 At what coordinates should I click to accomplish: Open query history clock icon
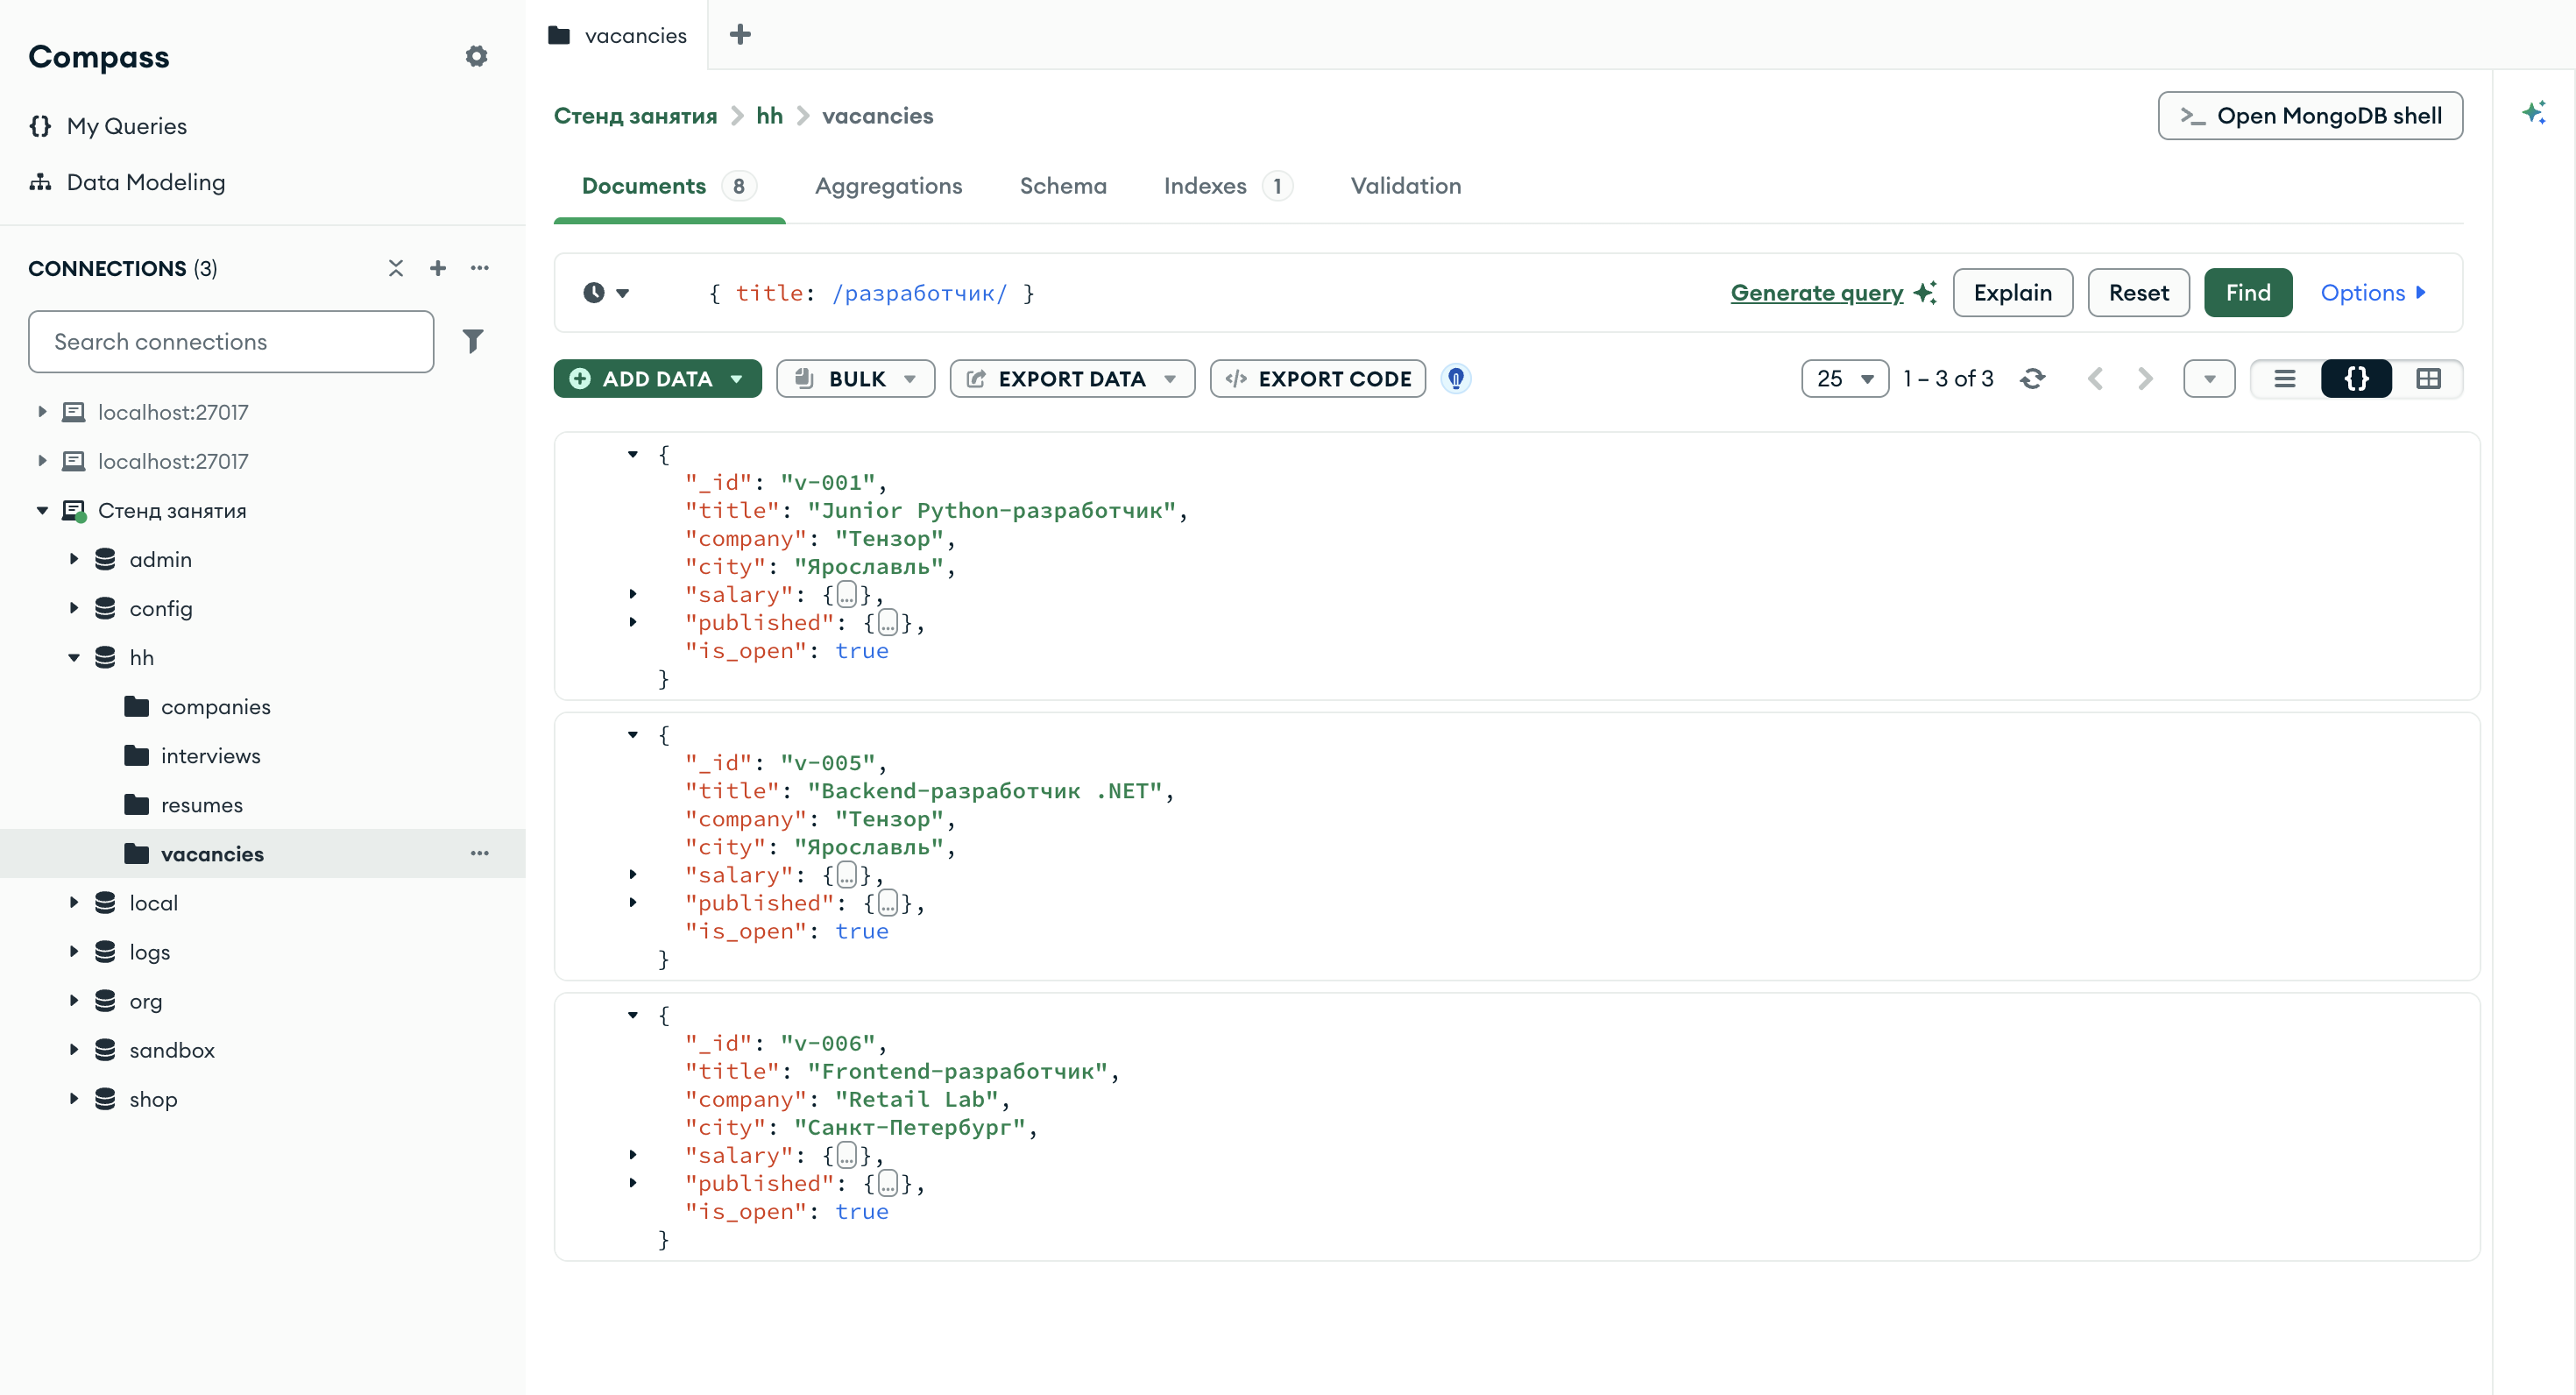coord(606,293)
